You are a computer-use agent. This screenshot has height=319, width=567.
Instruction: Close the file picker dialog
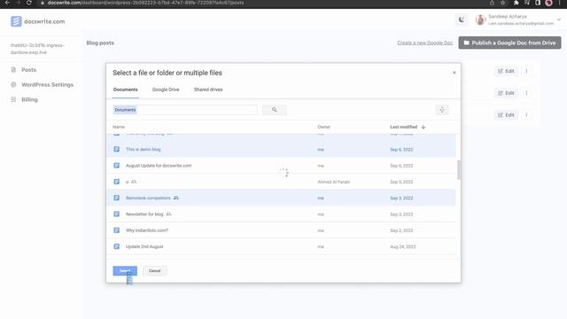[454, 73]
